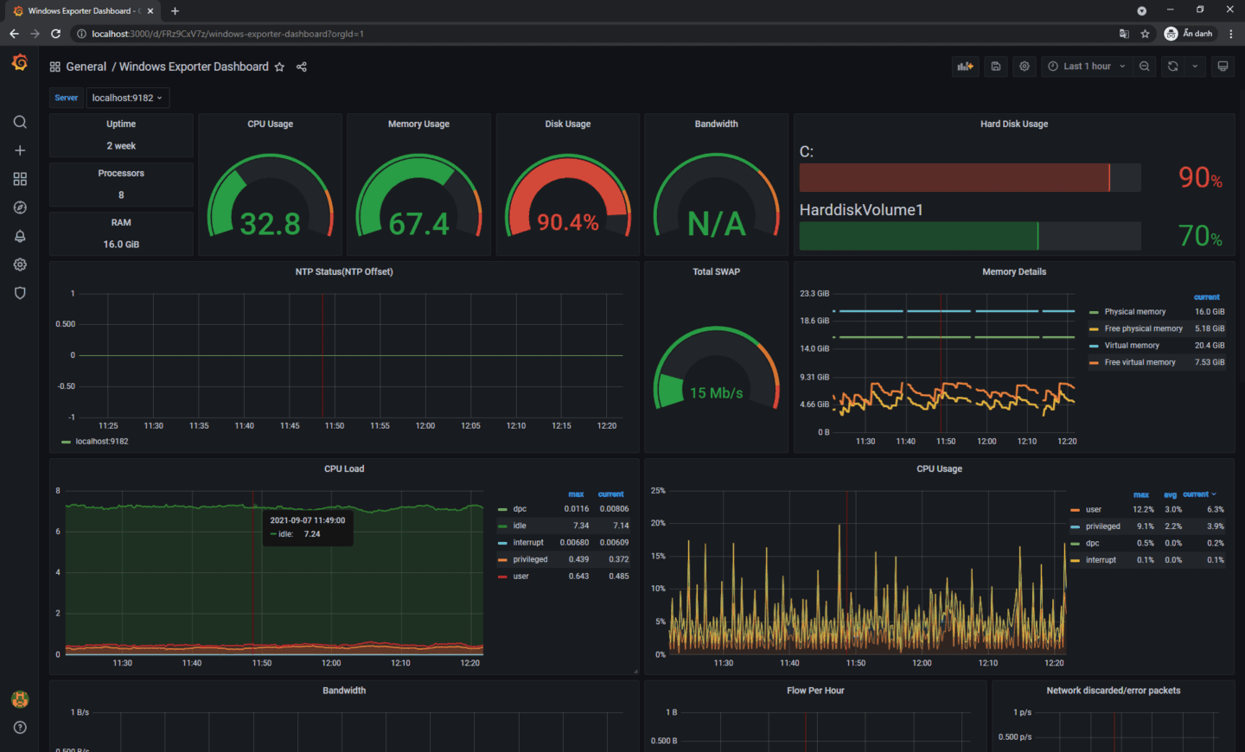Open Server Admin via the shield icon
Image resolution: width=1245 pixels, height=752 pixels.
pos(20,292)
